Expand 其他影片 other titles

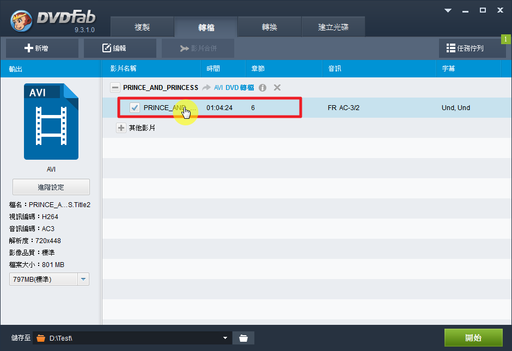(x=121, y=128)
